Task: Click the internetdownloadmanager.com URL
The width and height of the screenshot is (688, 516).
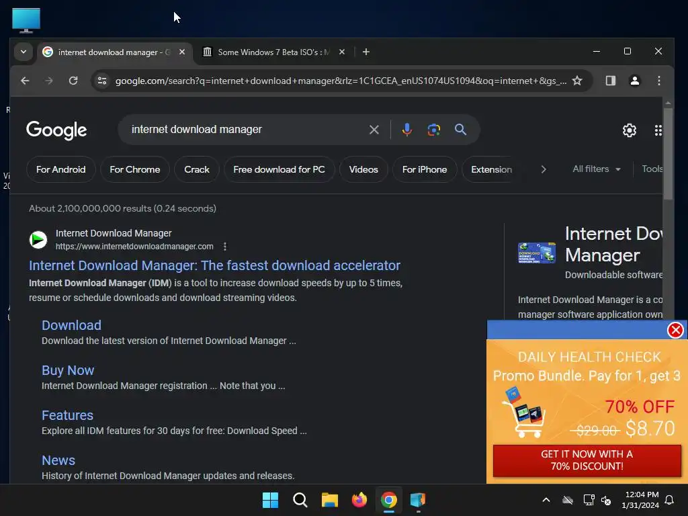Action: point(134,247)
